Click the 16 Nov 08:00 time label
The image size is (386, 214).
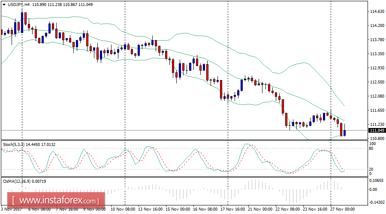click(x=205, y=209)
